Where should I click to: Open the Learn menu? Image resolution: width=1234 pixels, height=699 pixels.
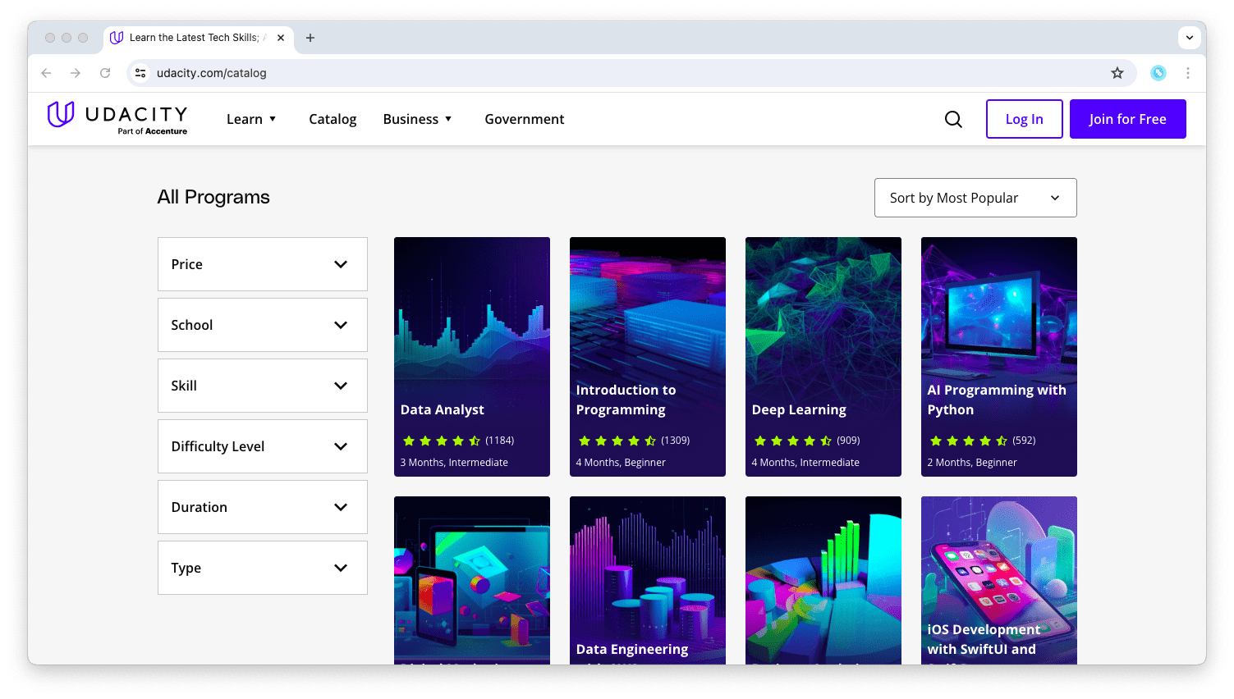pyautogui.click(x=251, y=119)
